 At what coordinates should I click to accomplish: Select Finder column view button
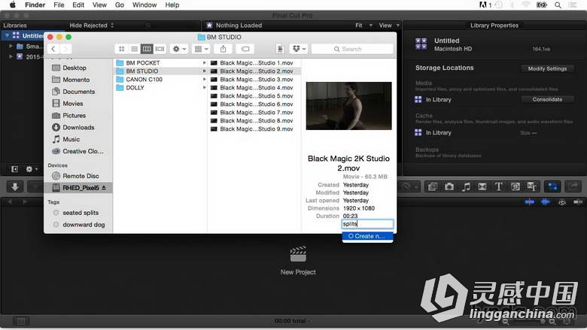point(147,49)
